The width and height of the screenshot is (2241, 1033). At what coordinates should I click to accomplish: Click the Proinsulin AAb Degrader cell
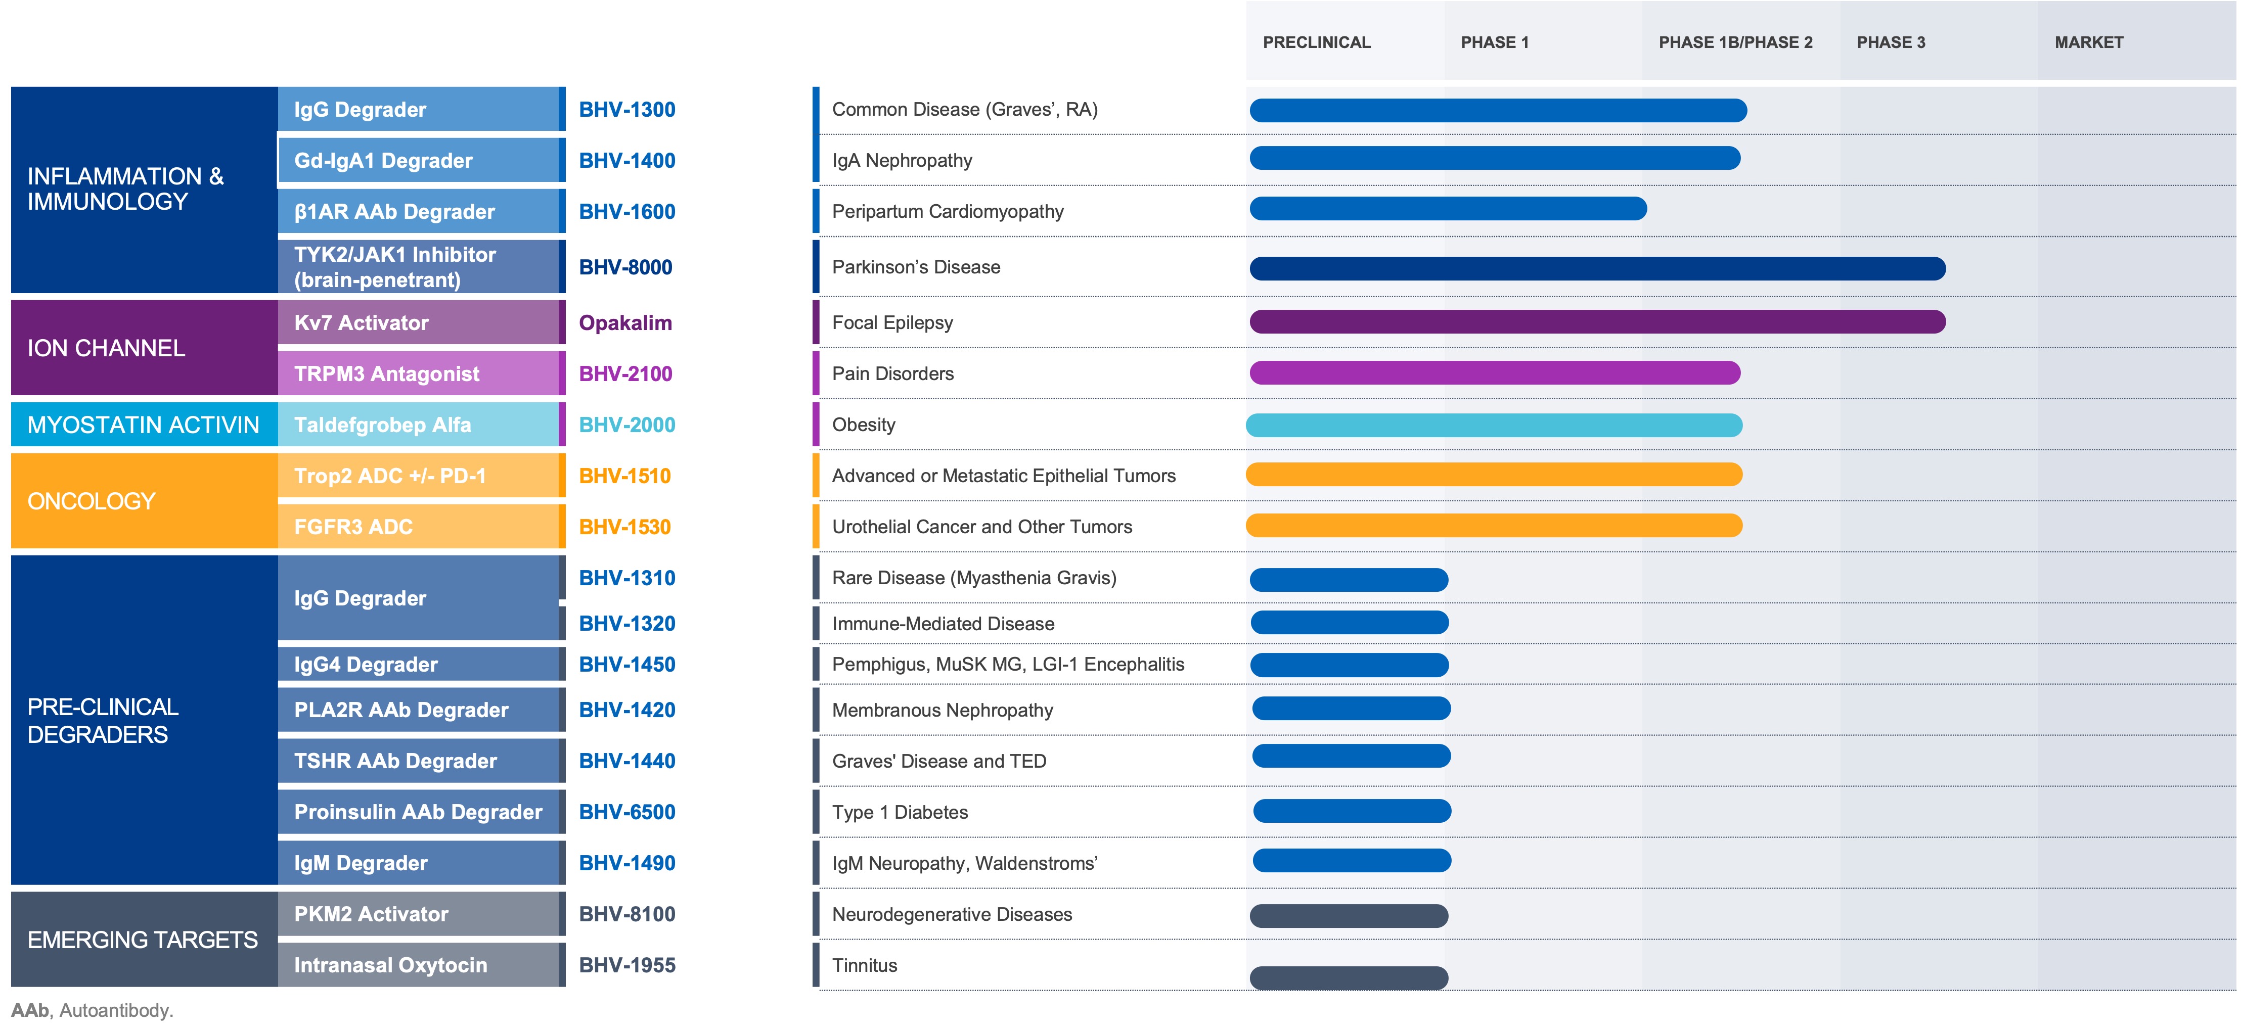[418, 812]
